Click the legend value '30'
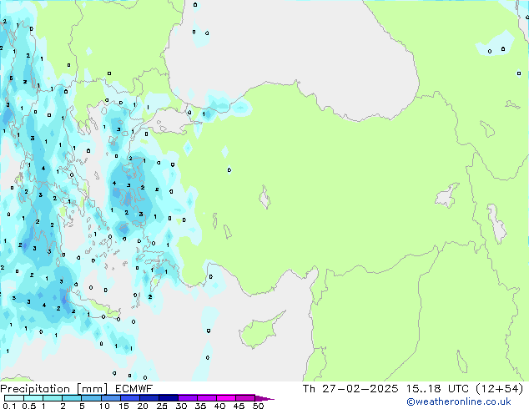529x409 pixels. (181, 406)
